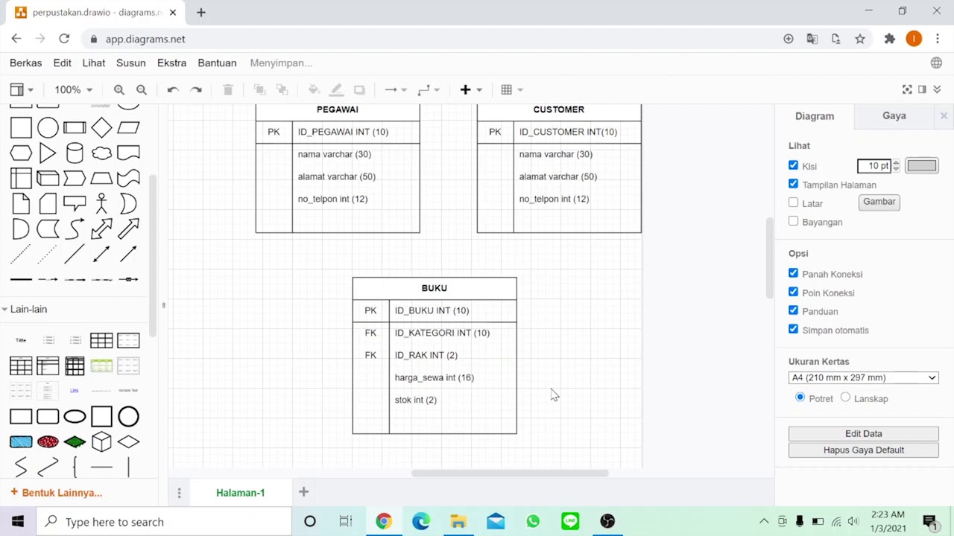This screenshot has height=536, width=954.
Task: Click the Edit Data button
Action: pos(864,433)
